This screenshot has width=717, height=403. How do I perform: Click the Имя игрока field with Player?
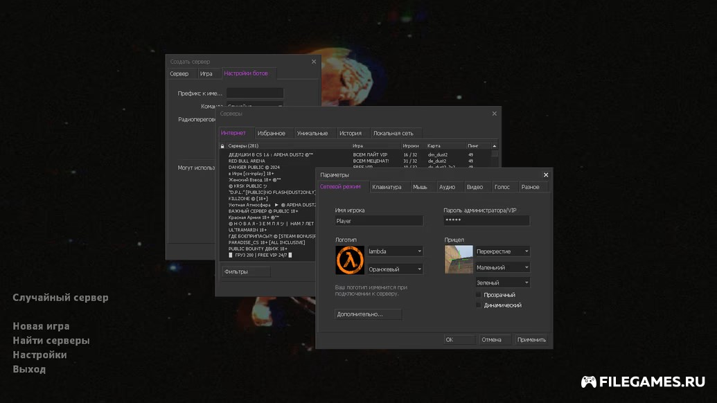click(x=379, y=221)
